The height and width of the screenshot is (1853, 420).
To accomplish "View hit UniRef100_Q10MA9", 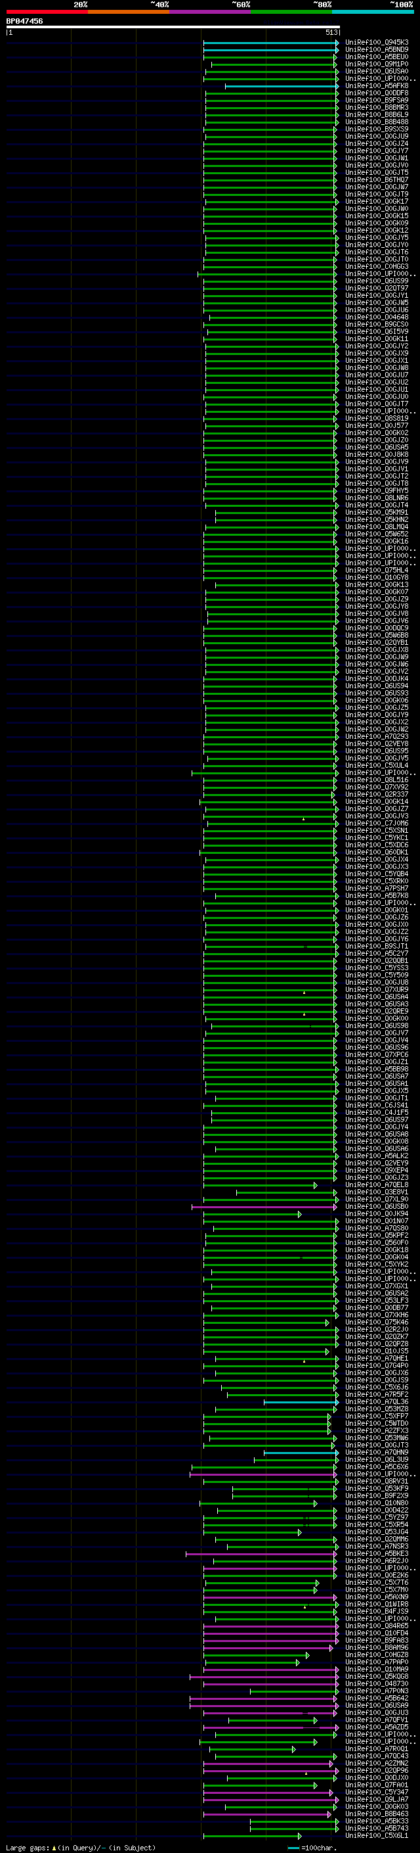I will [x=377, y=1669].
